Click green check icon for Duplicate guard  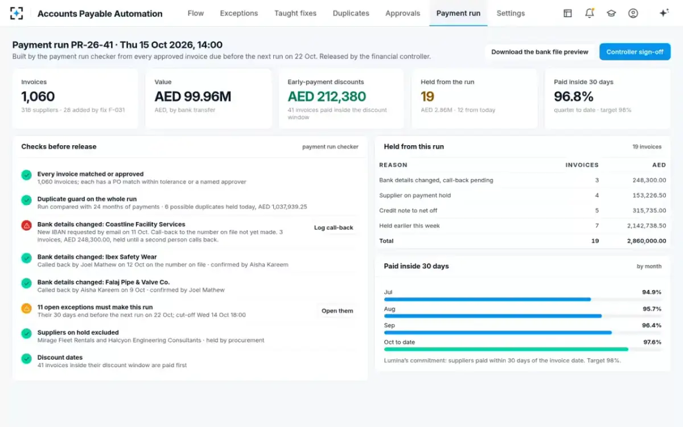26,200
